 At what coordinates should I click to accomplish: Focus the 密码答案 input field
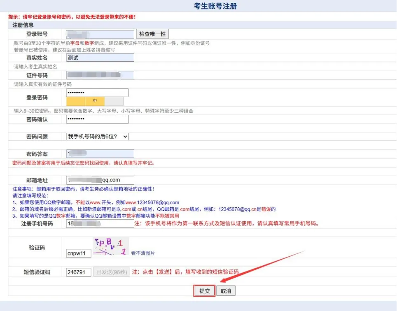pyautogui.click(x=100, y=153)
